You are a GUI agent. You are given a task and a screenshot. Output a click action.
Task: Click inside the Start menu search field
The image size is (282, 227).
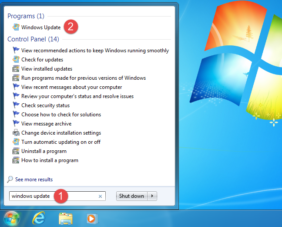click(57, 196)
